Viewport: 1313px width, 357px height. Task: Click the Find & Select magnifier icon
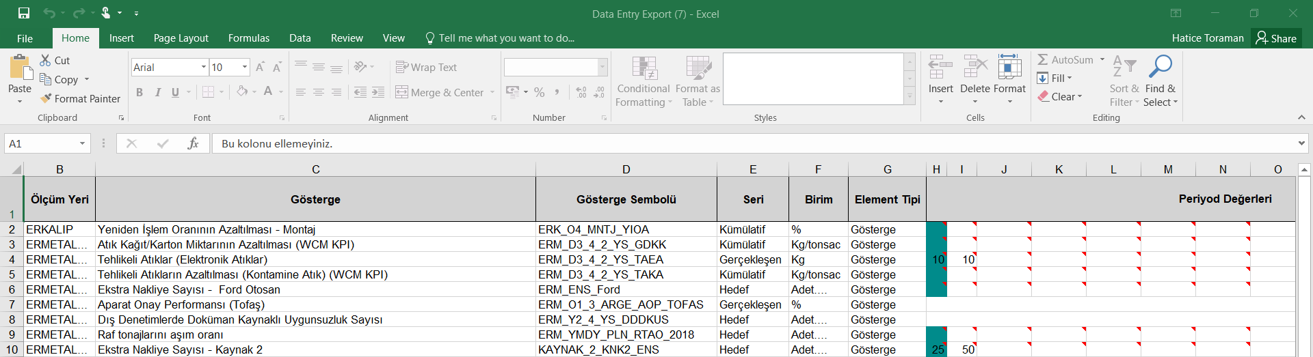(x=1160, y=67)
